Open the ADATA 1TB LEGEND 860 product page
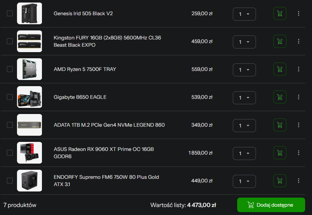Image resolution: width=312 pixels, height=215 pixels. click(108, 125)
